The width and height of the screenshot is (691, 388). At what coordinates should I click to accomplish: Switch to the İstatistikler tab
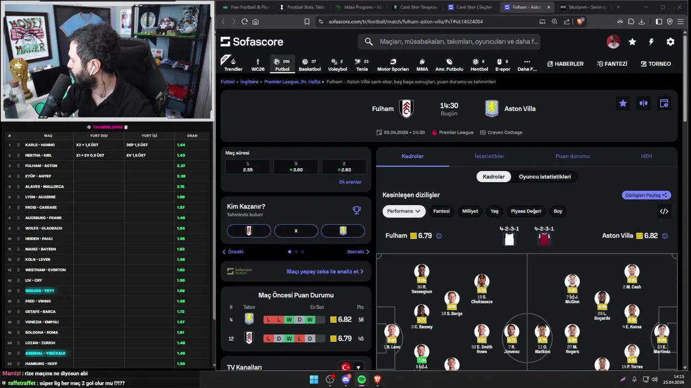pyautogui.click(x=489, y=156)
